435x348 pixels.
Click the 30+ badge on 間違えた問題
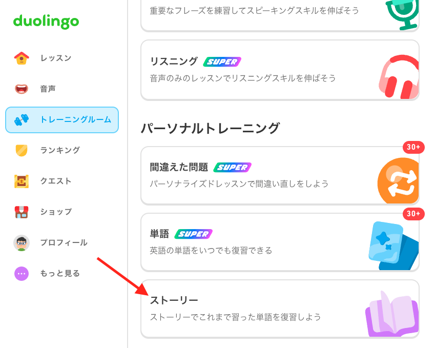[413, 147]
